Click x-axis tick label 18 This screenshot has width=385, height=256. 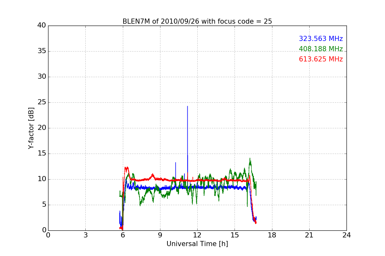pos(272,235)
